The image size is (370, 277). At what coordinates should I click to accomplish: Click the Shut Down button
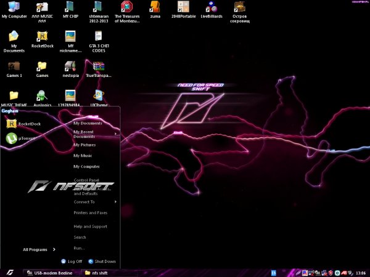[x=102, y=262]
